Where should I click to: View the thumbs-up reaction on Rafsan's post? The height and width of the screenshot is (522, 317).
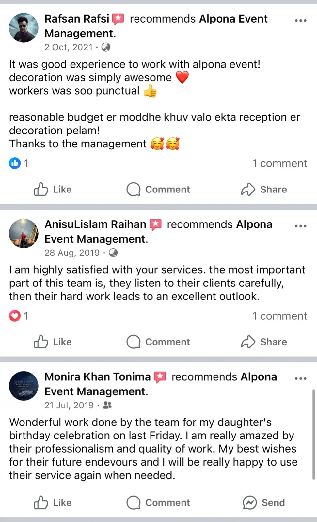[x=15, y=163]
